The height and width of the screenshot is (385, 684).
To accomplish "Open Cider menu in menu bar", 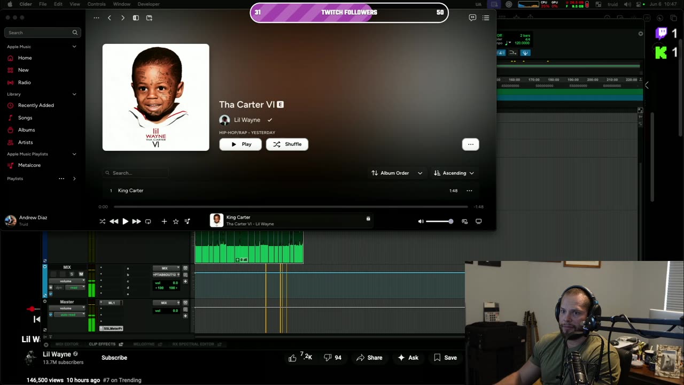I will 26,4.
